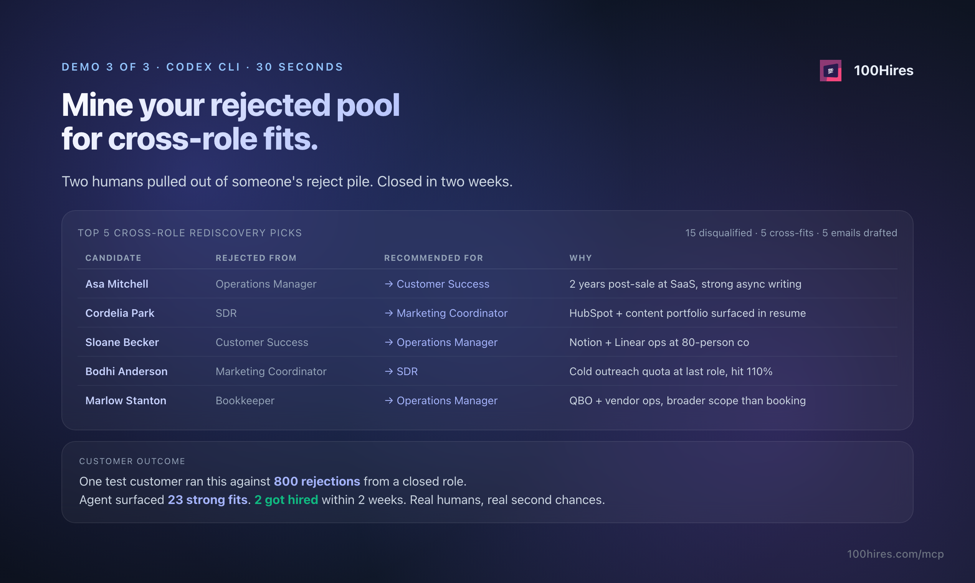Click arrow in Sloane Becker's recommendation
975x583 pixels.
pos(389,342)
